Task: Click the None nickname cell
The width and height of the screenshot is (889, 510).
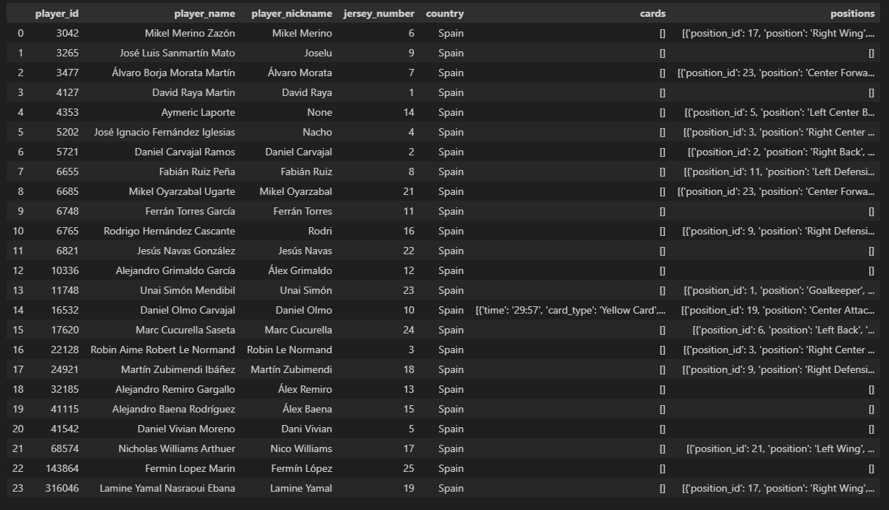Action: tap(320, 112)
